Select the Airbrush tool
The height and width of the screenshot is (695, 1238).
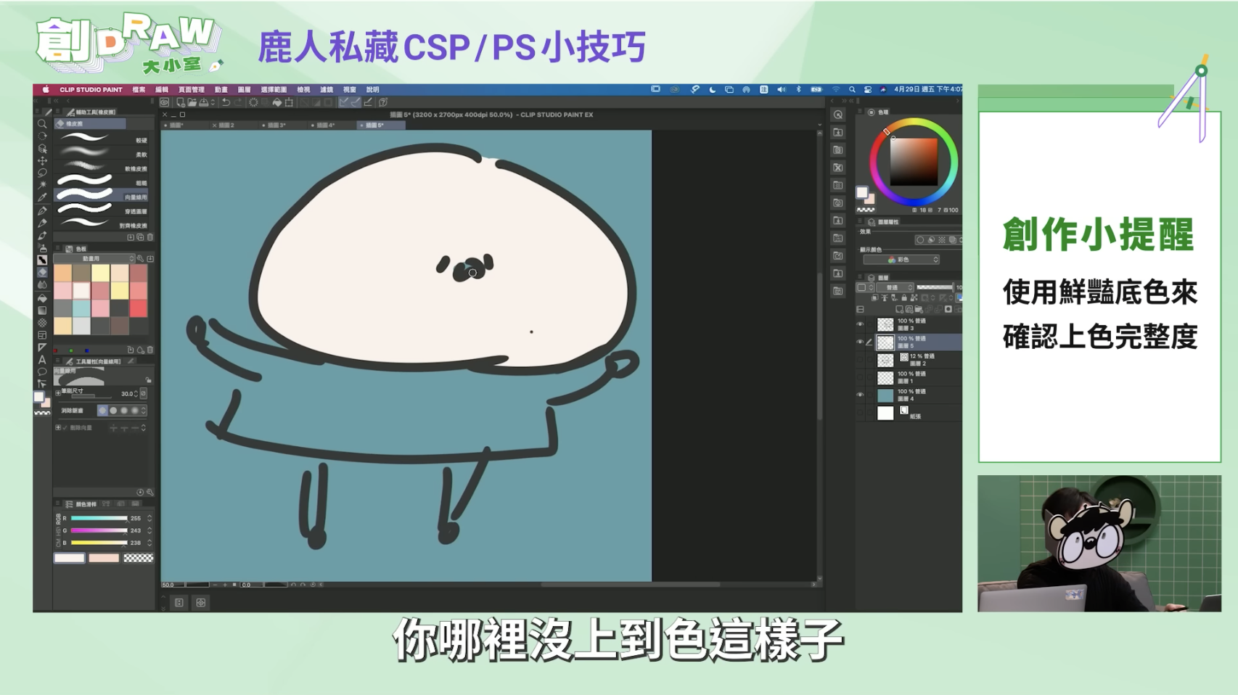(x=42, y=247)
